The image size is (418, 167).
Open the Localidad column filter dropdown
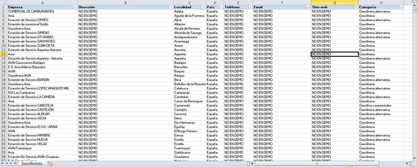coord(203,7)
